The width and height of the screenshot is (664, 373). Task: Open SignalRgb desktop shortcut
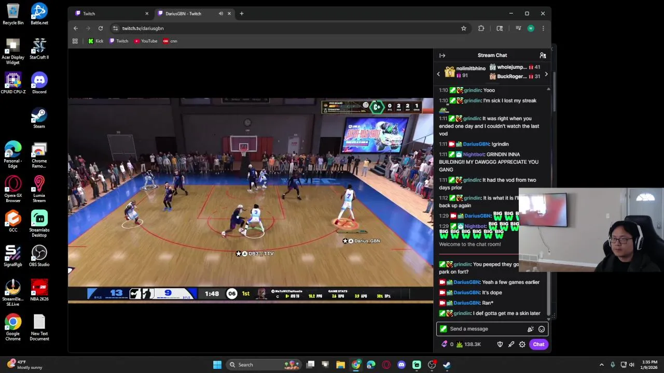[x=13, y=256]
